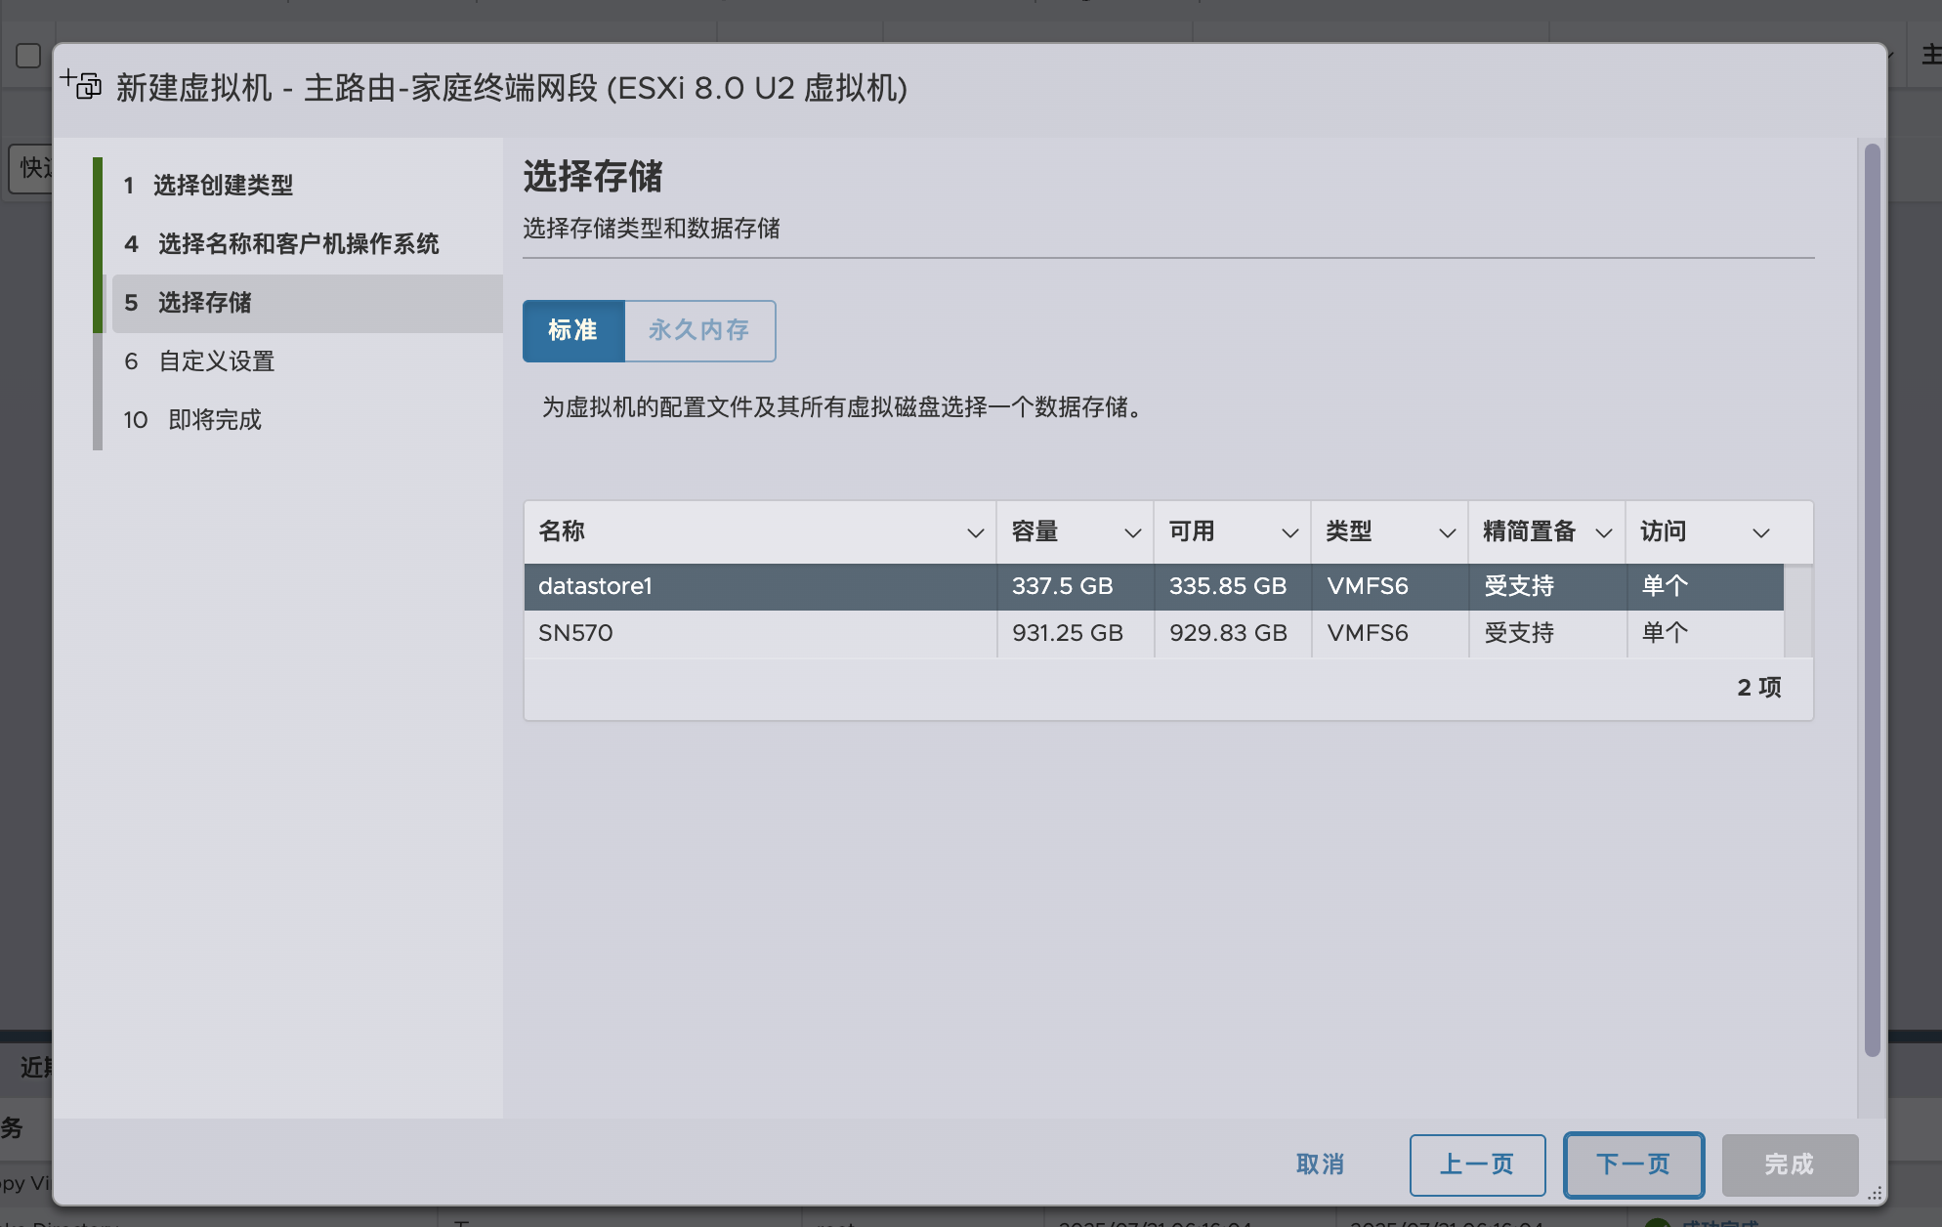Toggle the checkbox in the background window's top-left
The image size is (1942, 1227).
pyautogui.click(x=28, y=56)
